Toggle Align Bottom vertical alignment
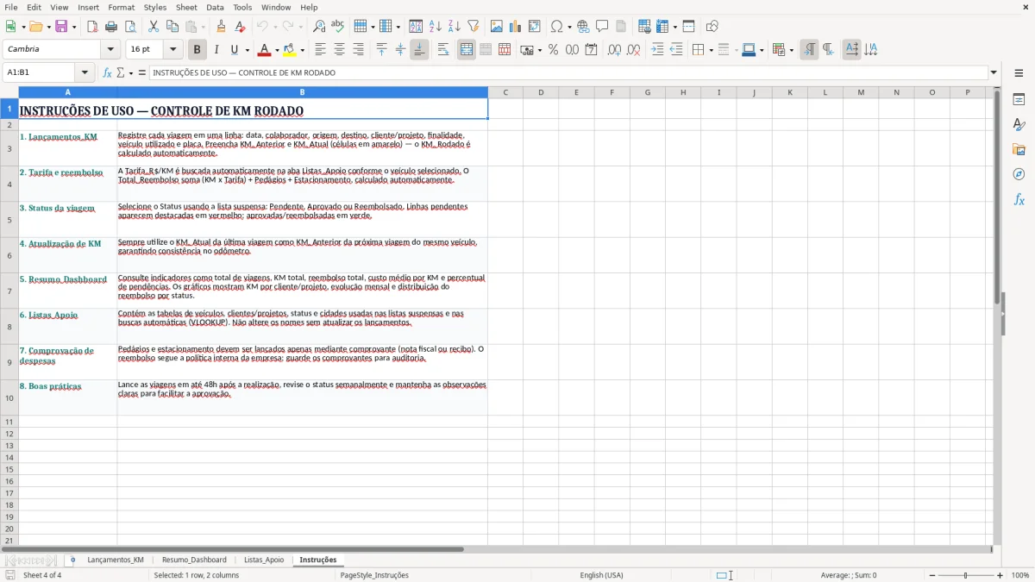Screen dimensions: 1035x582 click(419, 50)
